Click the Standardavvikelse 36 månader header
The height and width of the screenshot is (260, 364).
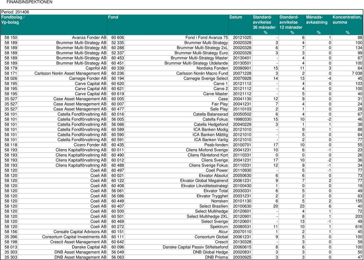265,25
